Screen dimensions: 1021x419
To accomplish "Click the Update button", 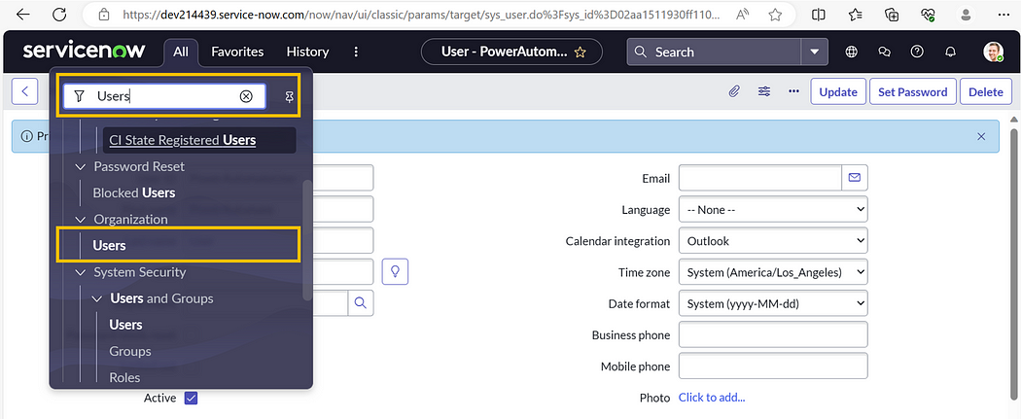I will click(838, 91).
